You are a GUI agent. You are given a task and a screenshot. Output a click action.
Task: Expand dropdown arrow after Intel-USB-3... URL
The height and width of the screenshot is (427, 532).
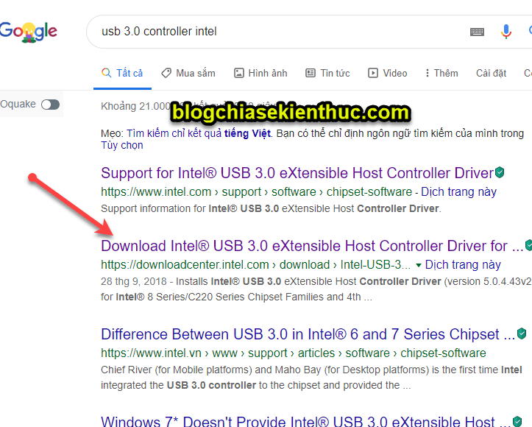coord(419,265)
